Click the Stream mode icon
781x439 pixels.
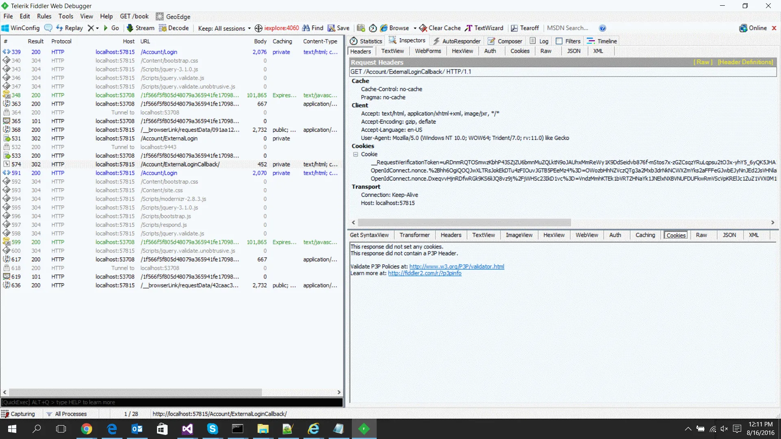[x=130, y=28]
